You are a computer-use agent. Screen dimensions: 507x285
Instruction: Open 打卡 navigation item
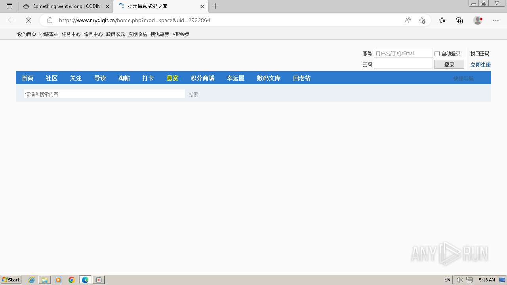pos(148,78)
